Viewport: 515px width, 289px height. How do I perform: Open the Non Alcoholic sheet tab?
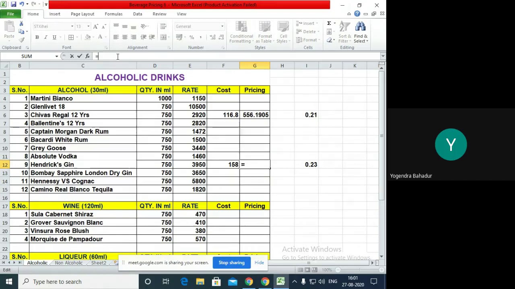coord(69,263)
